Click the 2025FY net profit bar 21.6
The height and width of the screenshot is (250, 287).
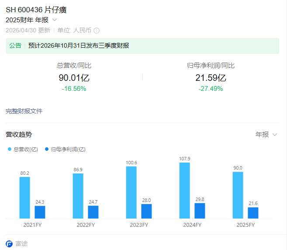[253, 213]
